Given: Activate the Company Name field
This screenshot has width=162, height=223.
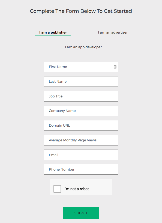Looking at the screenshot, I should (x=81, y=111).
